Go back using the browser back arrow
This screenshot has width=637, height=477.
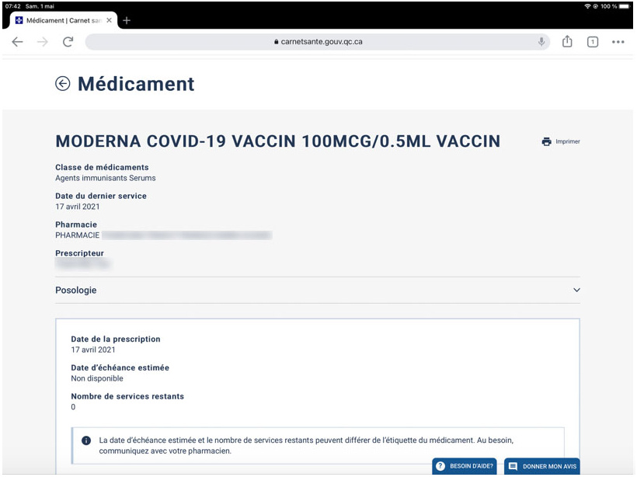click(x=17, y=42)
